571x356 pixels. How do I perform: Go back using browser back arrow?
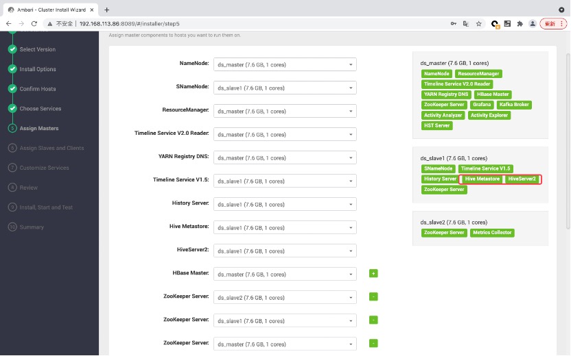pos(9,23)
